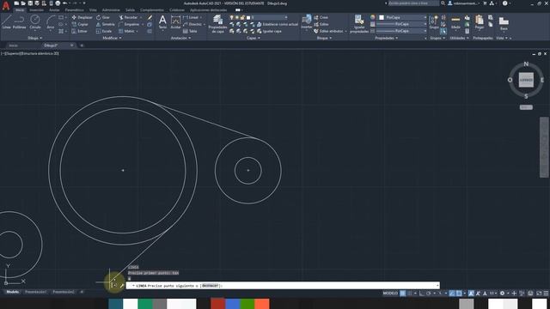The image size is (550, 309).
Task: Switch to the Salida ribbon tab
Action: 130,10
